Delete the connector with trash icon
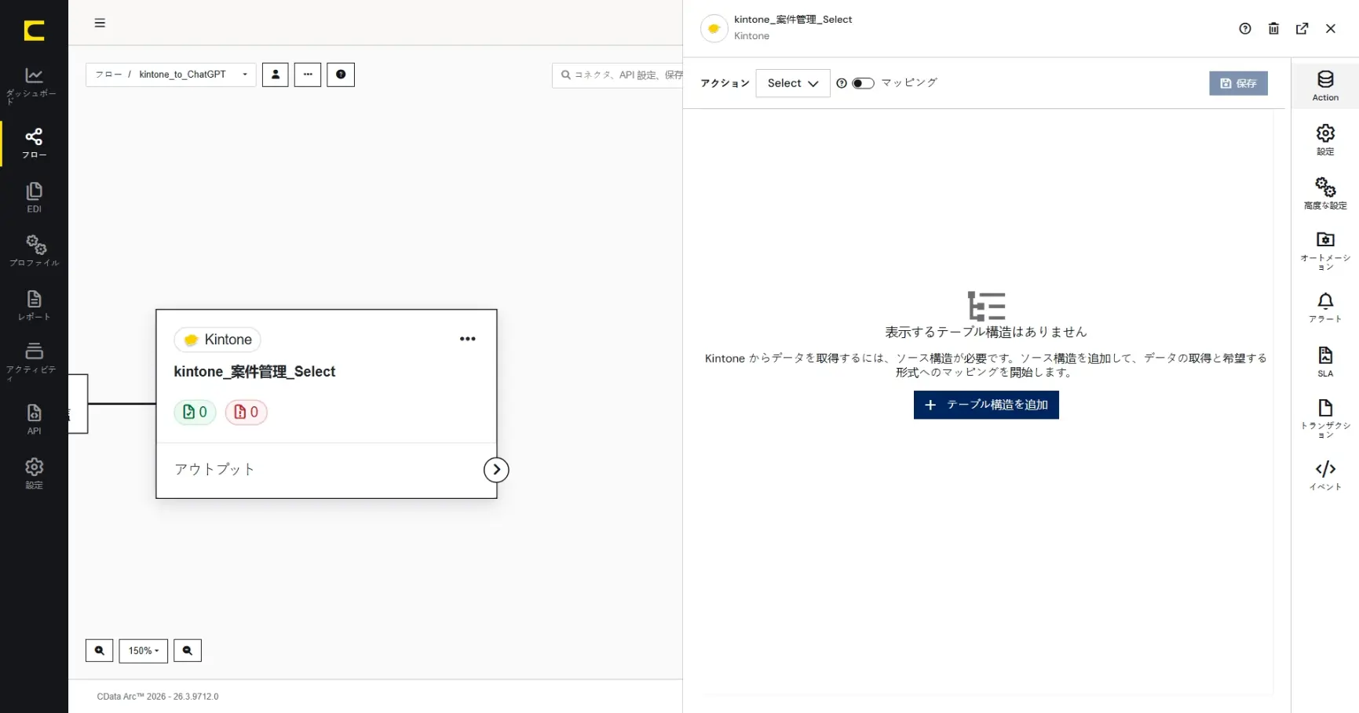This screenshot has width=1359, height=713. tap(1273, 28)
